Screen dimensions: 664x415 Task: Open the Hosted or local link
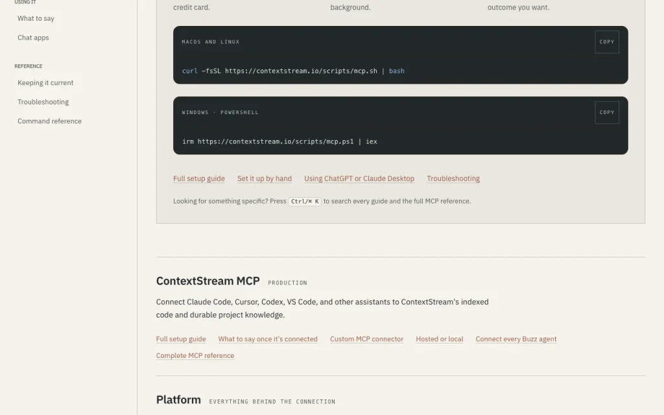[x=440, y=339]
